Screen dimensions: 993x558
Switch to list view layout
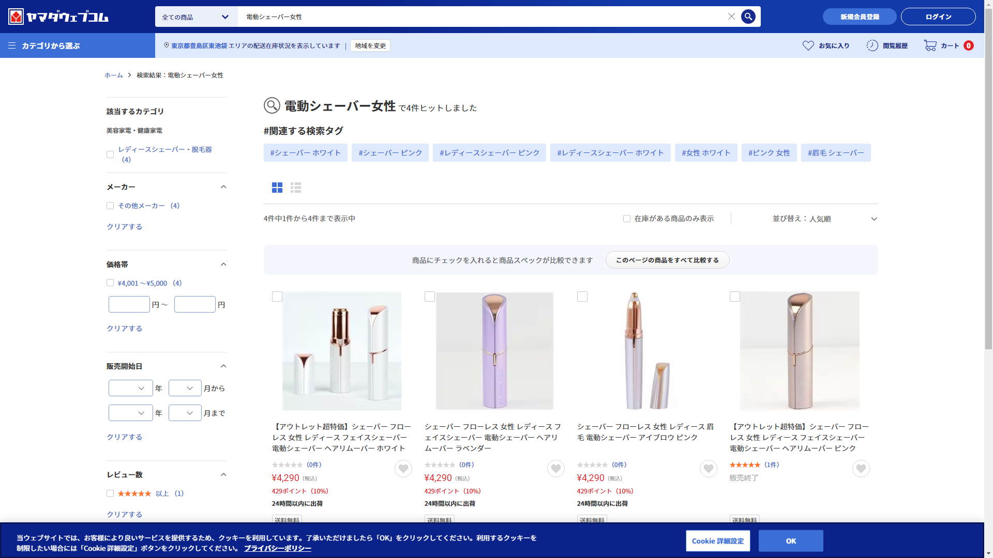[296, 188]
